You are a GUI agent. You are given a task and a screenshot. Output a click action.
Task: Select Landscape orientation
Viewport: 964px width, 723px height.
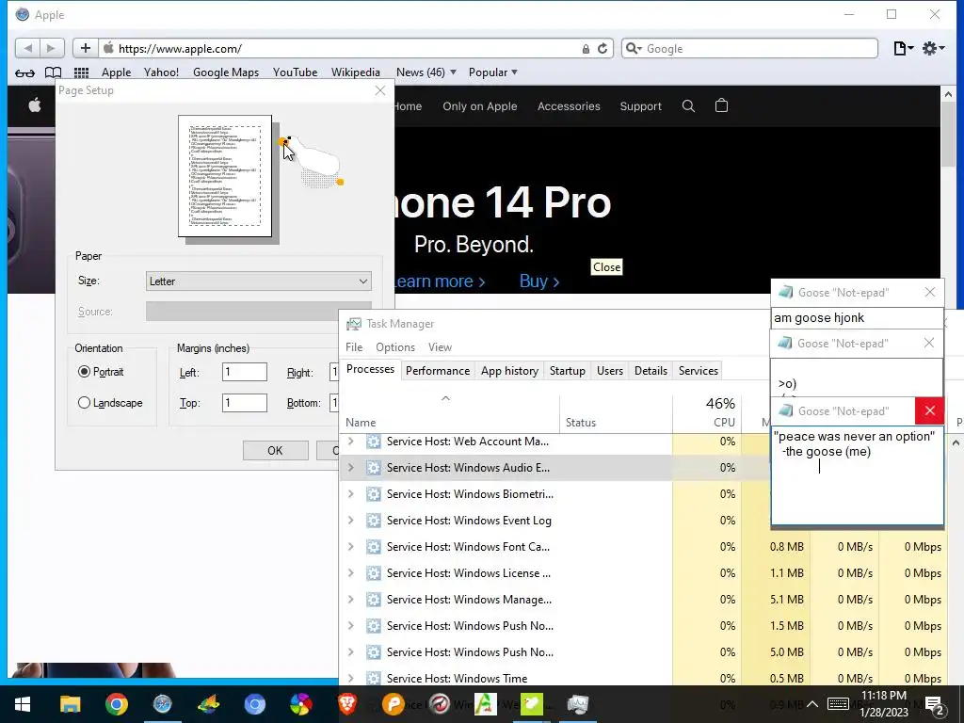tap(84, 403)
